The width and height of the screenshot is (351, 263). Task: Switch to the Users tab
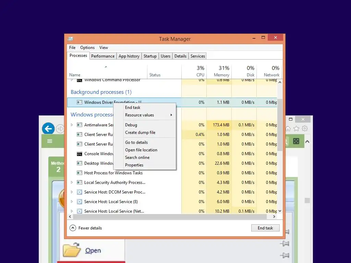pyautogui.click(x=166, y=56)
